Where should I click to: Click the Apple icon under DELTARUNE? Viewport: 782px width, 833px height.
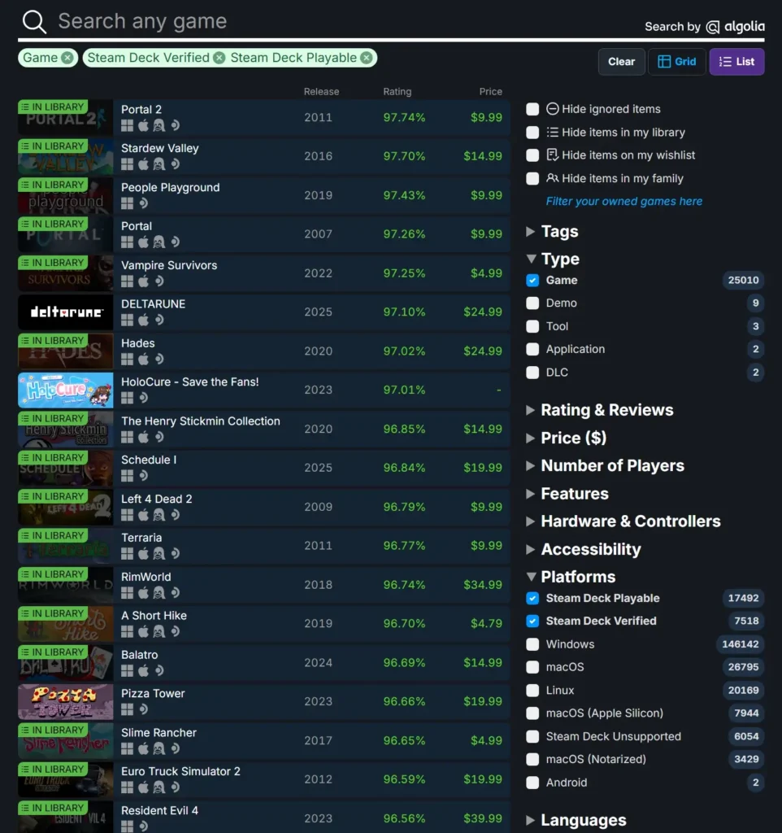click(x=143, y=320)
